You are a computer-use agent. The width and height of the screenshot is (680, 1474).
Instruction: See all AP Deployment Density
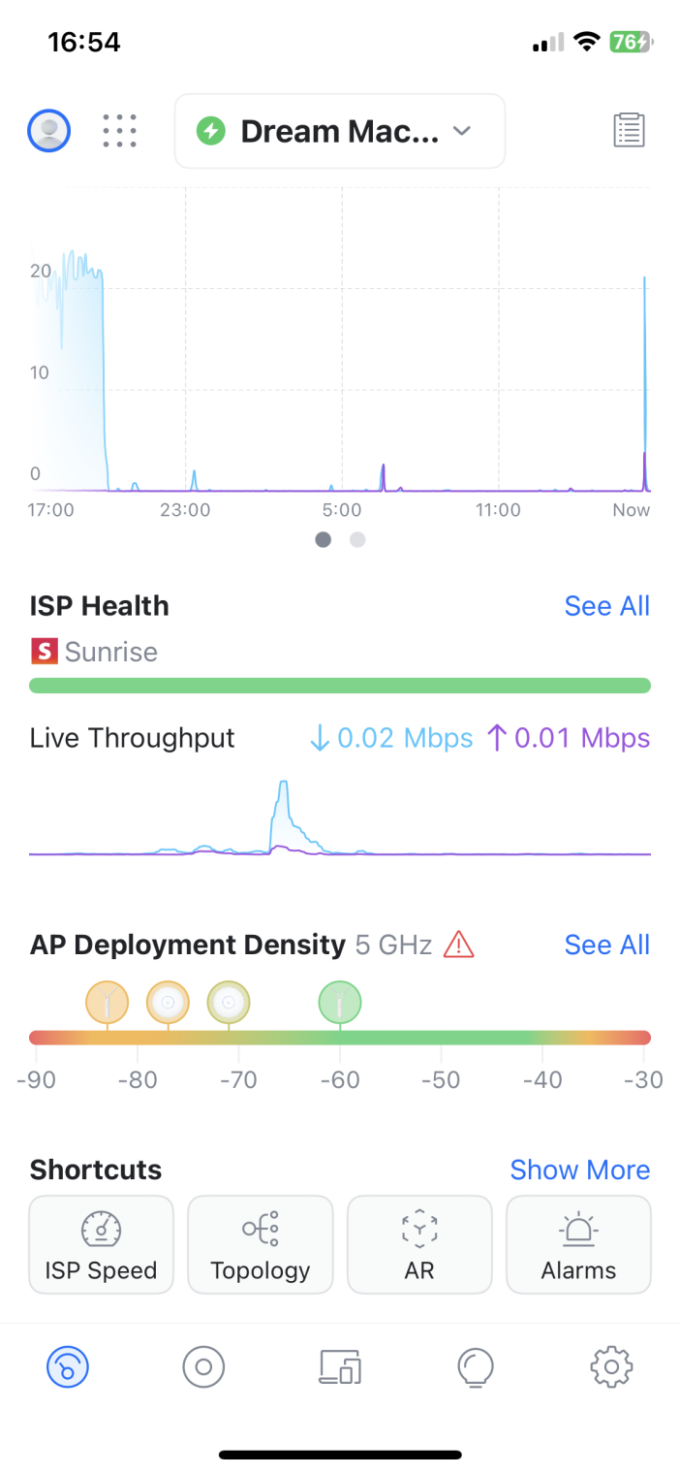click(606, 945)
